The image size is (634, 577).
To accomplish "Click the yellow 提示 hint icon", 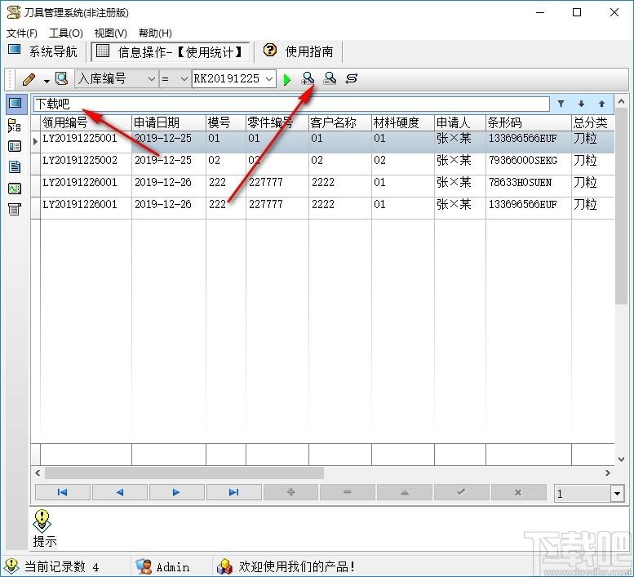I will click(x=43, y=520).
